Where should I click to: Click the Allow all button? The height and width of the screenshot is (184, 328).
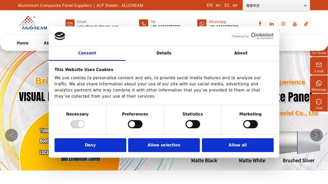pos(238,145)
